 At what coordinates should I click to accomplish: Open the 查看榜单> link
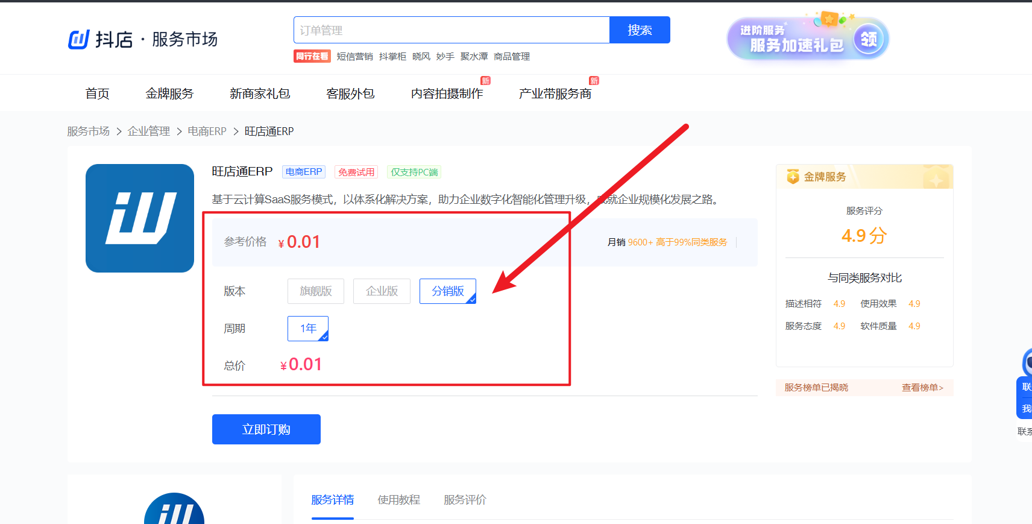922,388
